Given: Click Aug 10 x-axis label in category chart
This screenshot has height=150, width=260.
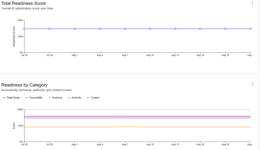Looking at the screenshot, I should (x=150, y=144).
